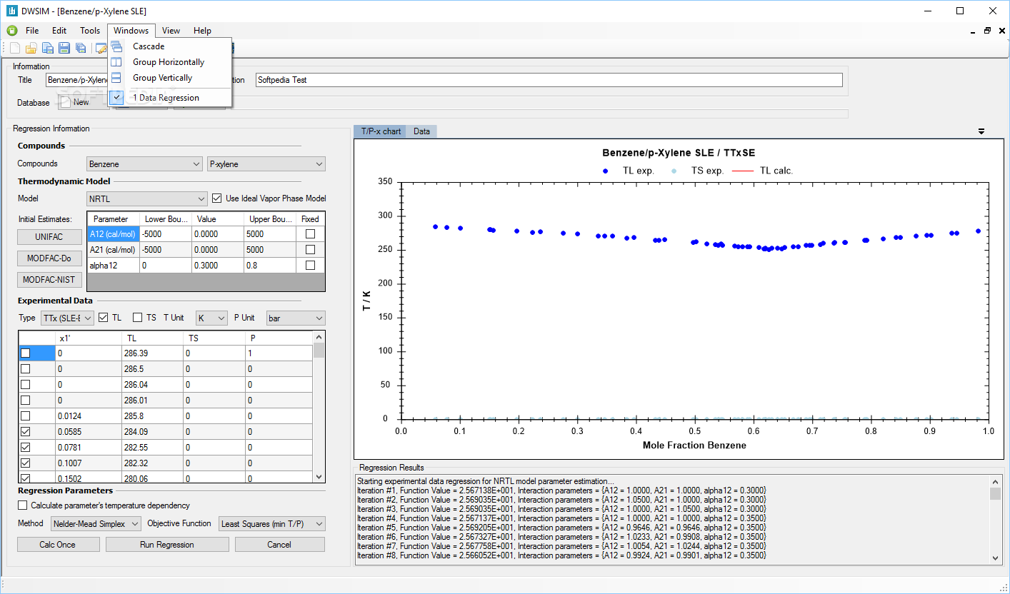The height and width of the screenshot is (594, 1010).
Task: Click the green DWSIM icon beside File
Action: 12,31
